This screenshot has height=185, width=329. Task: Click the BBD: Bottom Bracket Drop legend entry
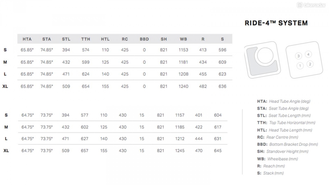(x=288, y=145)
